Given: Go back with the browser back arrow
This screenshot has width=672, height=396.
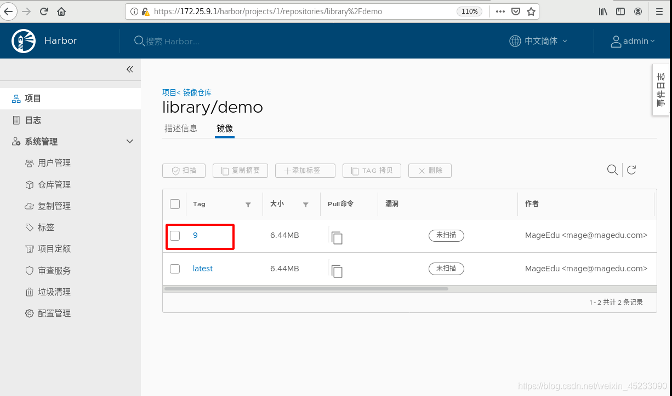Looking at the screenshot, I should (8, 11).
